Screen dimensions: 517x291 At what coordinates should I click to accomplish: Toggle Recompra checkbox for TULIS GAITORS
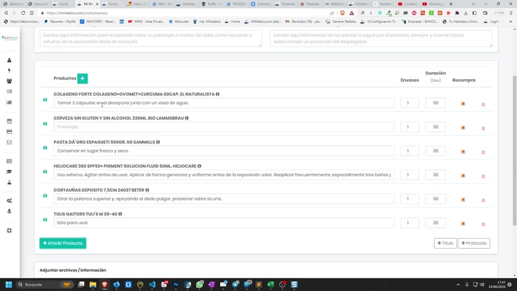[x=463, y=224]
